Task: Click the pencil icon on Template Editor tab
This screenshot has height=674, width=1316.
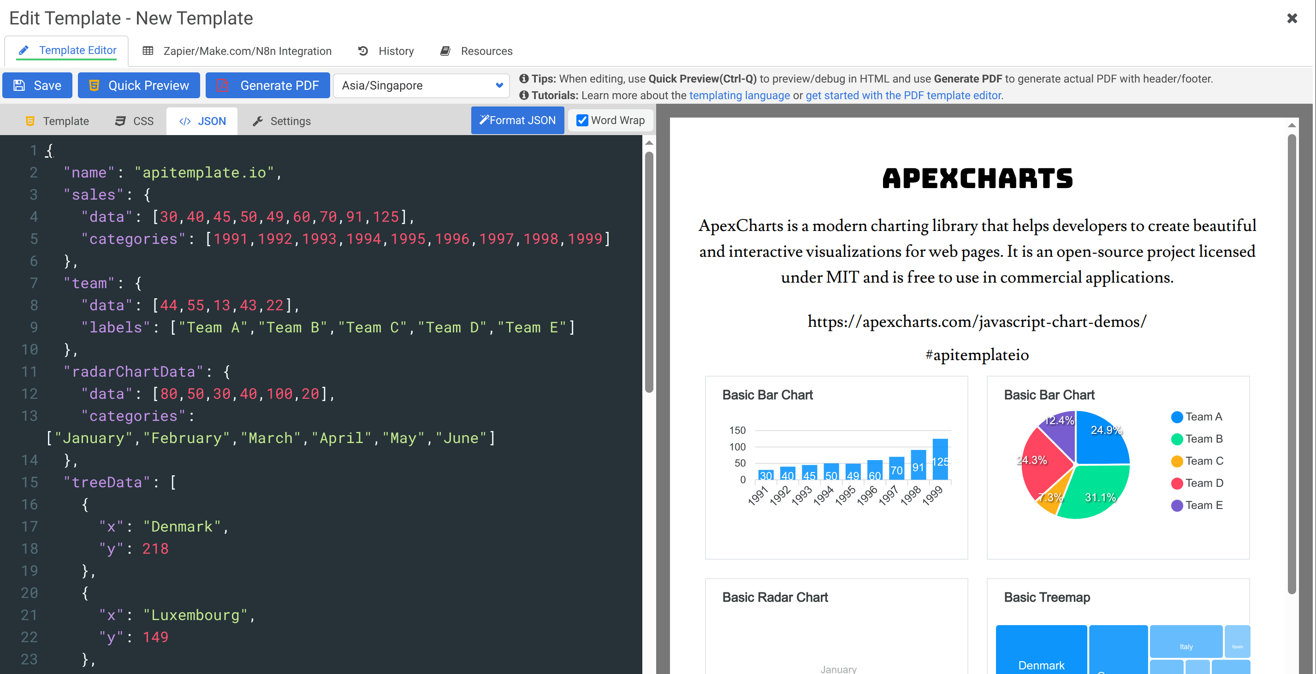Action: click(x=24, y=50)
